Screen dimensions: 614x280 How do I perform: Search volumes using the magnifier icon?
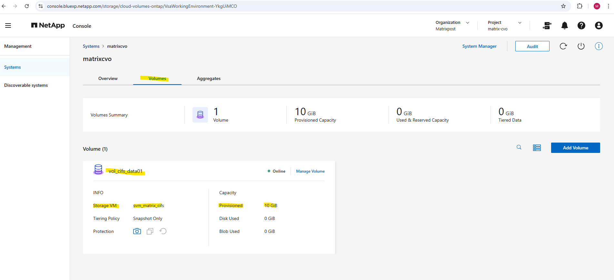click(x=519, y=147)
